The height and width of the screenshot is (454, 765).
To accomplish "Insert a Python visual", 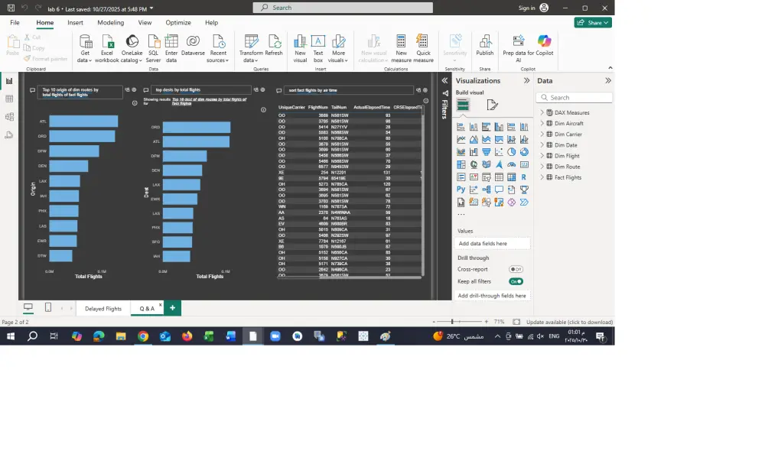I will (461, 189).
